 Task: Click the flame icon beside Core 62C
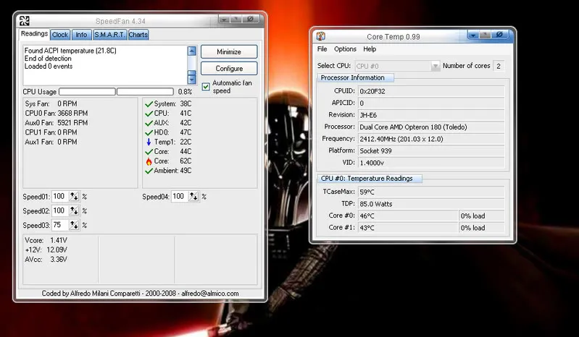point(149,161)
